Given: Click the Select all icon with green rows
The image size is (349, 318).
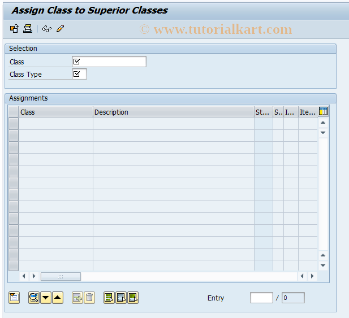Looking at the screenshot, I should click(x=109, y=298).
